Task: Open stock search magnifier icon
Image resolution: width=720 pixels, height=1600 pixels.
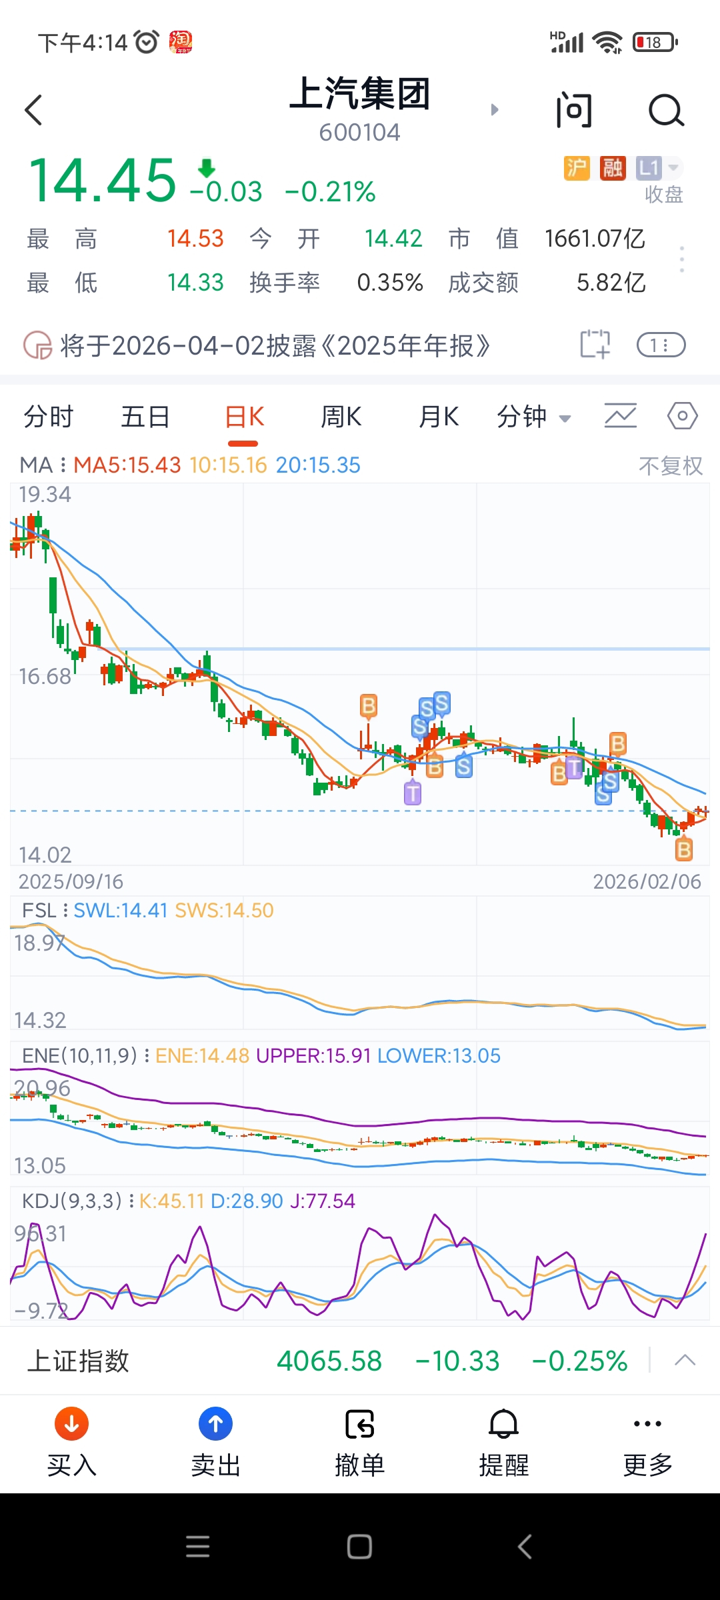Action: [x=667, y=110]
